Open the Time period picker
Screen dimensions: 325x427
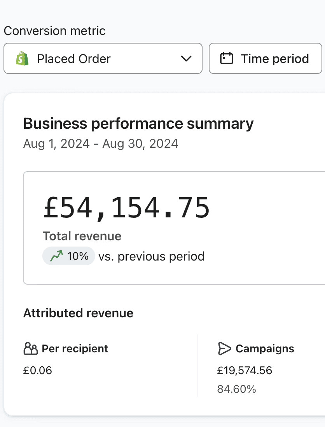[x=266, y=58]
